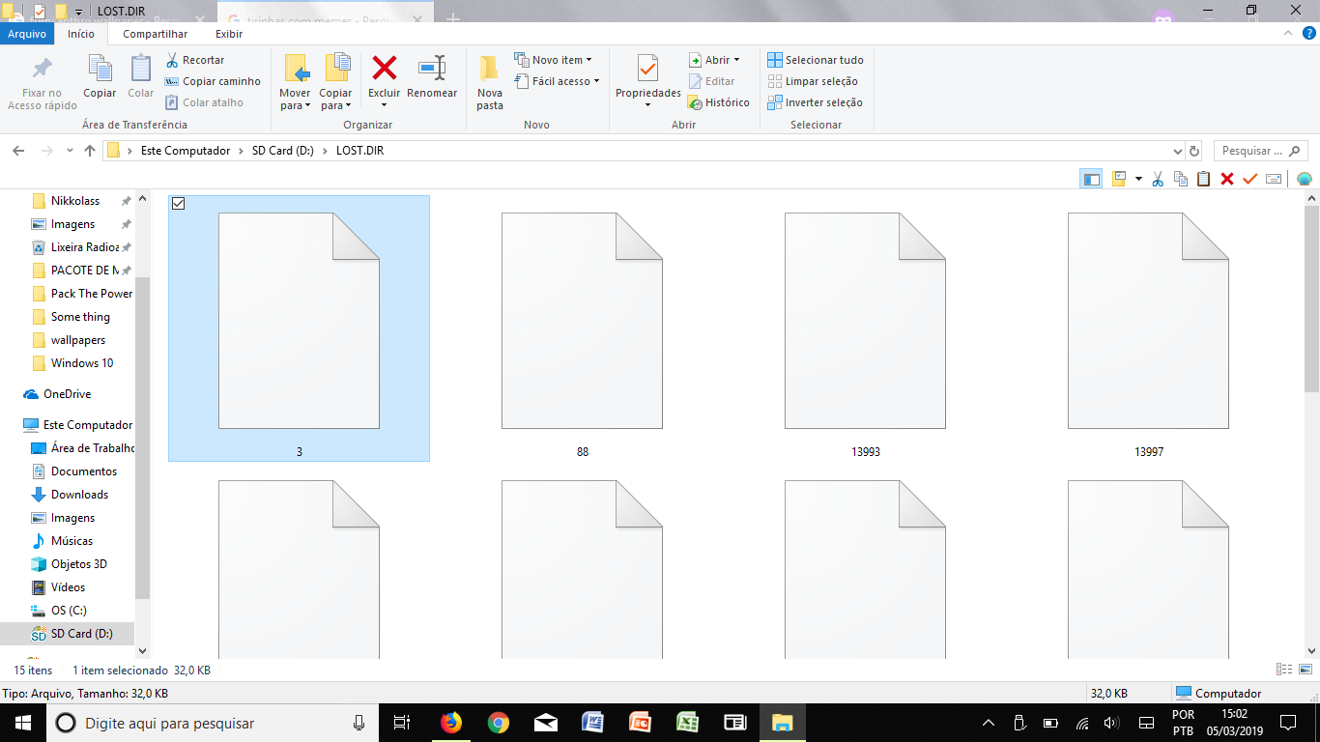This screenshot has height=742, width=1320.
Task: Switch to the Compartilhar tab
Action: [x=155, y=34]
